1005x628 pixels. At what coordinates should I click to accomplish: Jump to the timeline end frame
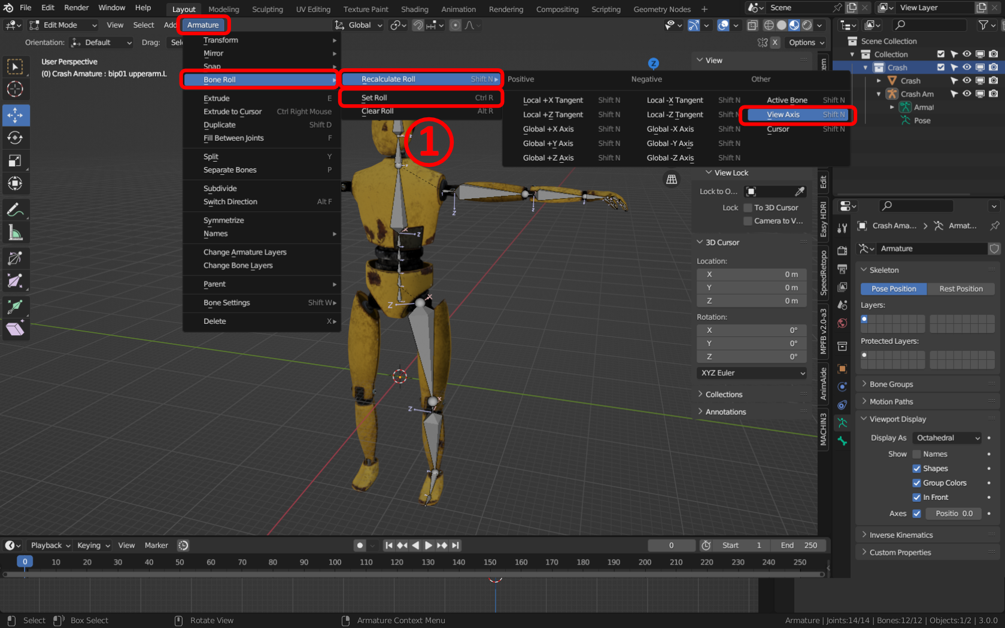click(456, 545)
